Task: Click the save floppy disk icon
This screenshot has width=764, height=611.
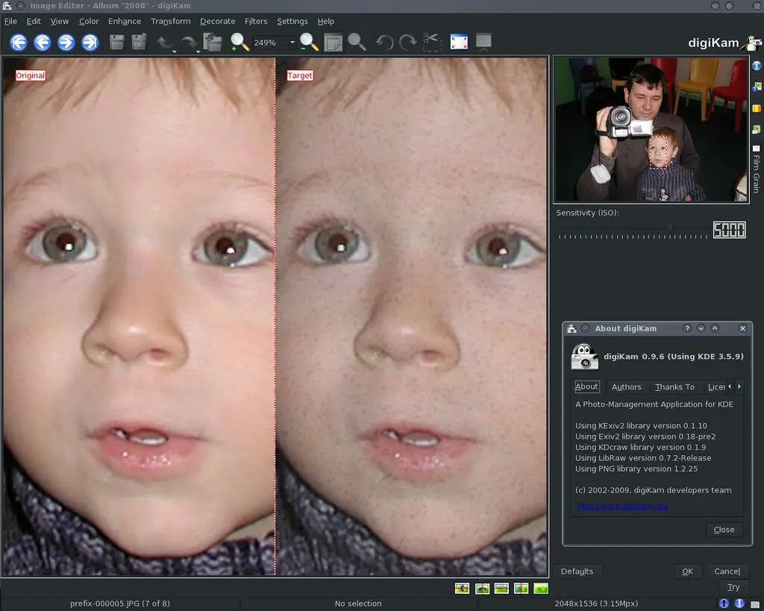Action: point(117,43)
